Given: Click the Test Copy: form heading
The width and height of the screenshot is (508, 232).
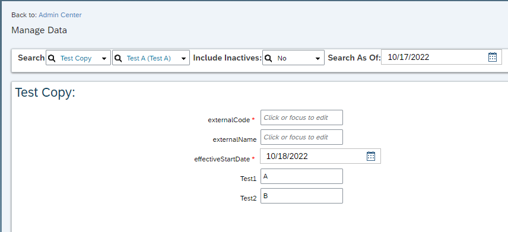Looking at the screenshot, I should [45, 93].
